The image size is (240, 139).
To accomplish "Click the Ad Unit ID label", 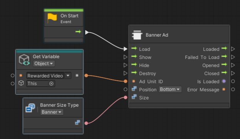I will pyautogui.click(x=151, y=82).
